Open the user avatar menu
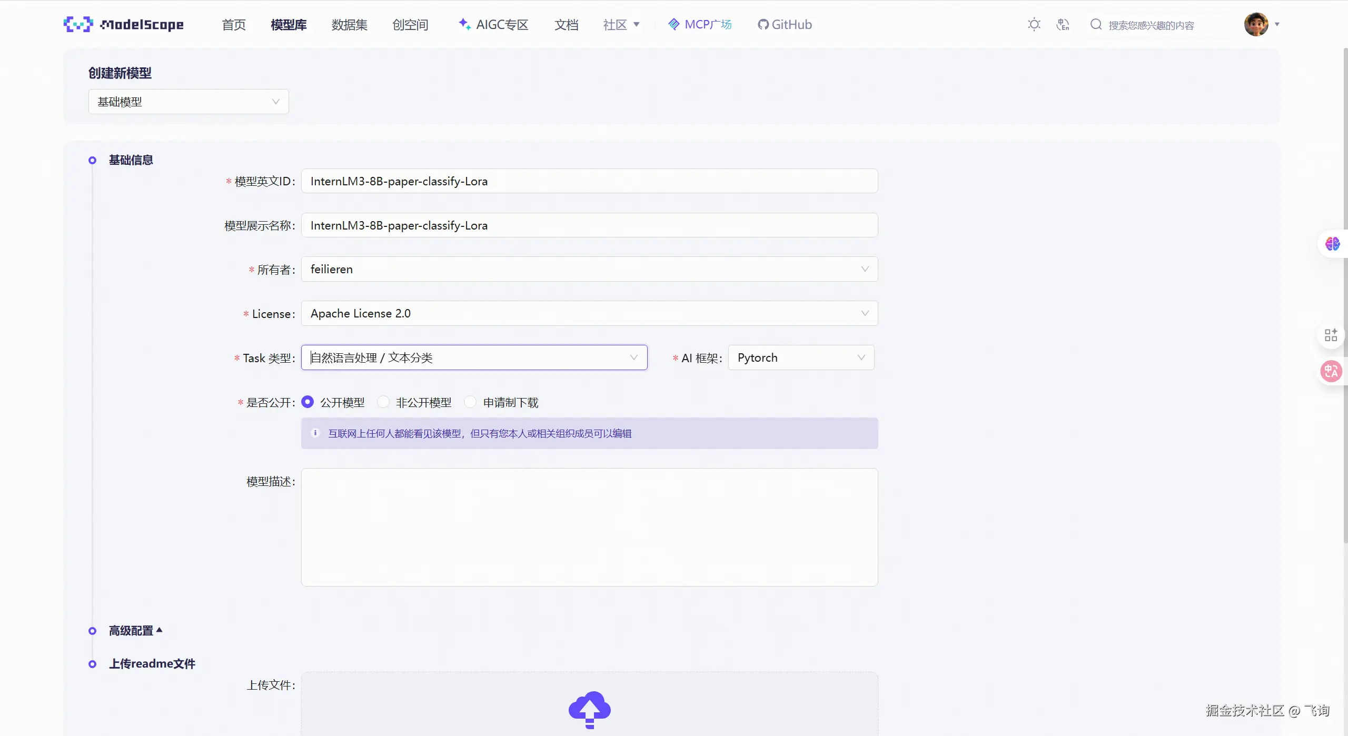The image size is (1348, 736). coord(1256,24)
